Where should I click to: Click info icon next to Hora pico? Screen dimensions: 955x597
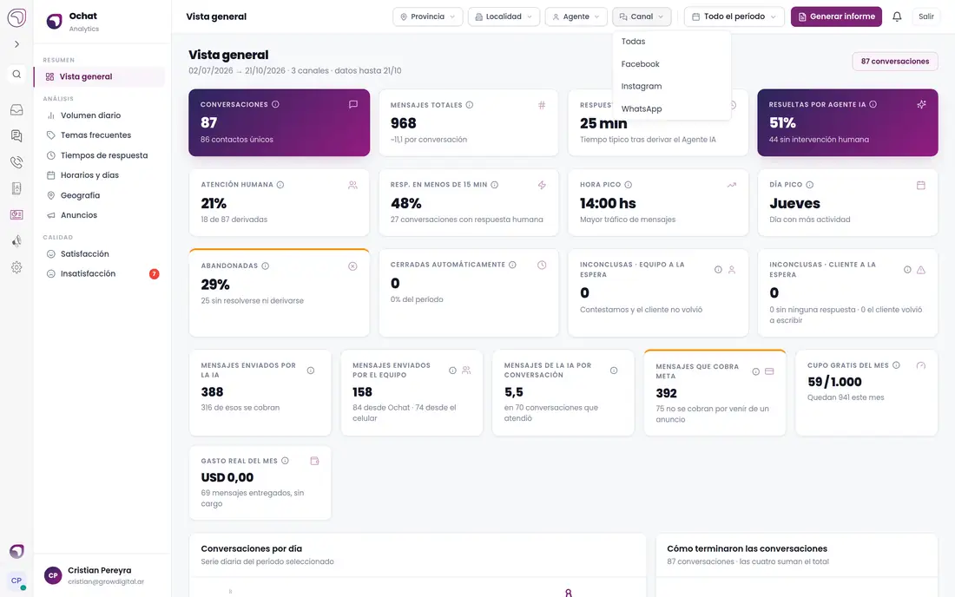click(628, 185)
